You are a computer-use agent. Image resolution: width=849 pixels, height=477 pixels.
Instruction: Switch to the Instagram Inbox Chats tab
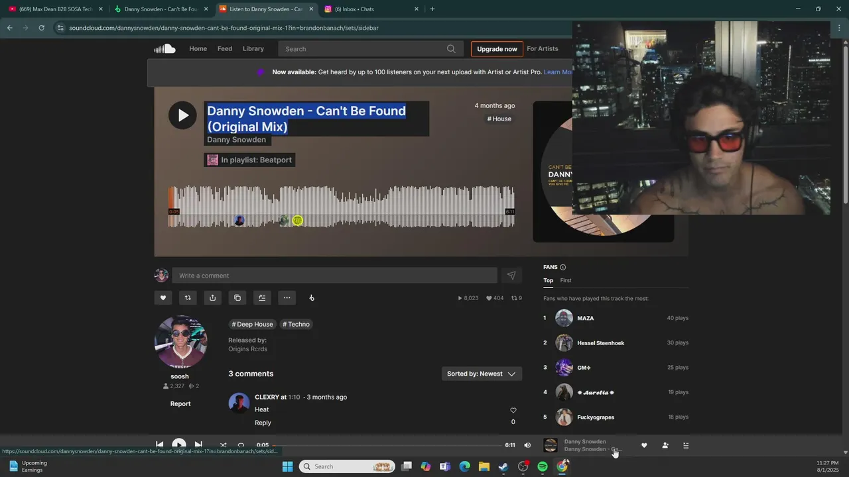pos(372,9)
